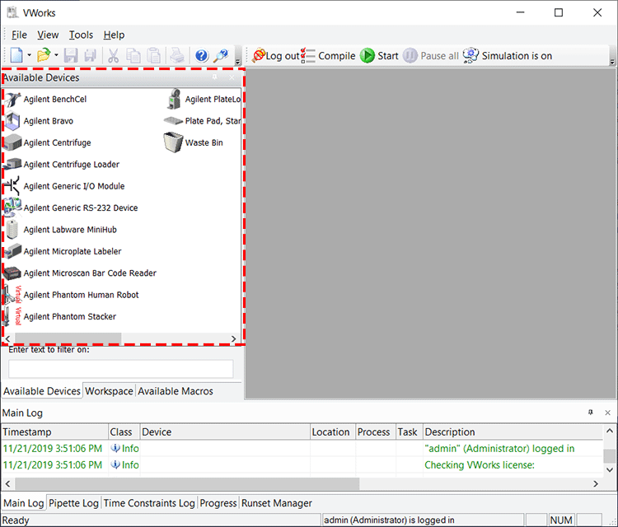Image resolution: width=618 pixels, height=527 pixels.
Task: Click the Copy icon in toolbar
Action: point(133,55)
